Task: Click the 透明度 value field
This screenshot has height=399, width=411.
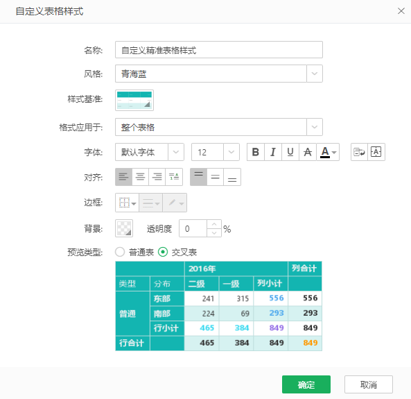Action: click(193, 228)
